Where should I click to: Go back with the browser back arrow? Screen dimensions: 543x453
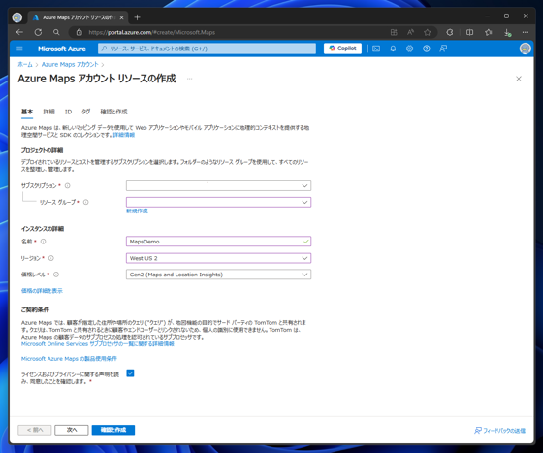19,32
